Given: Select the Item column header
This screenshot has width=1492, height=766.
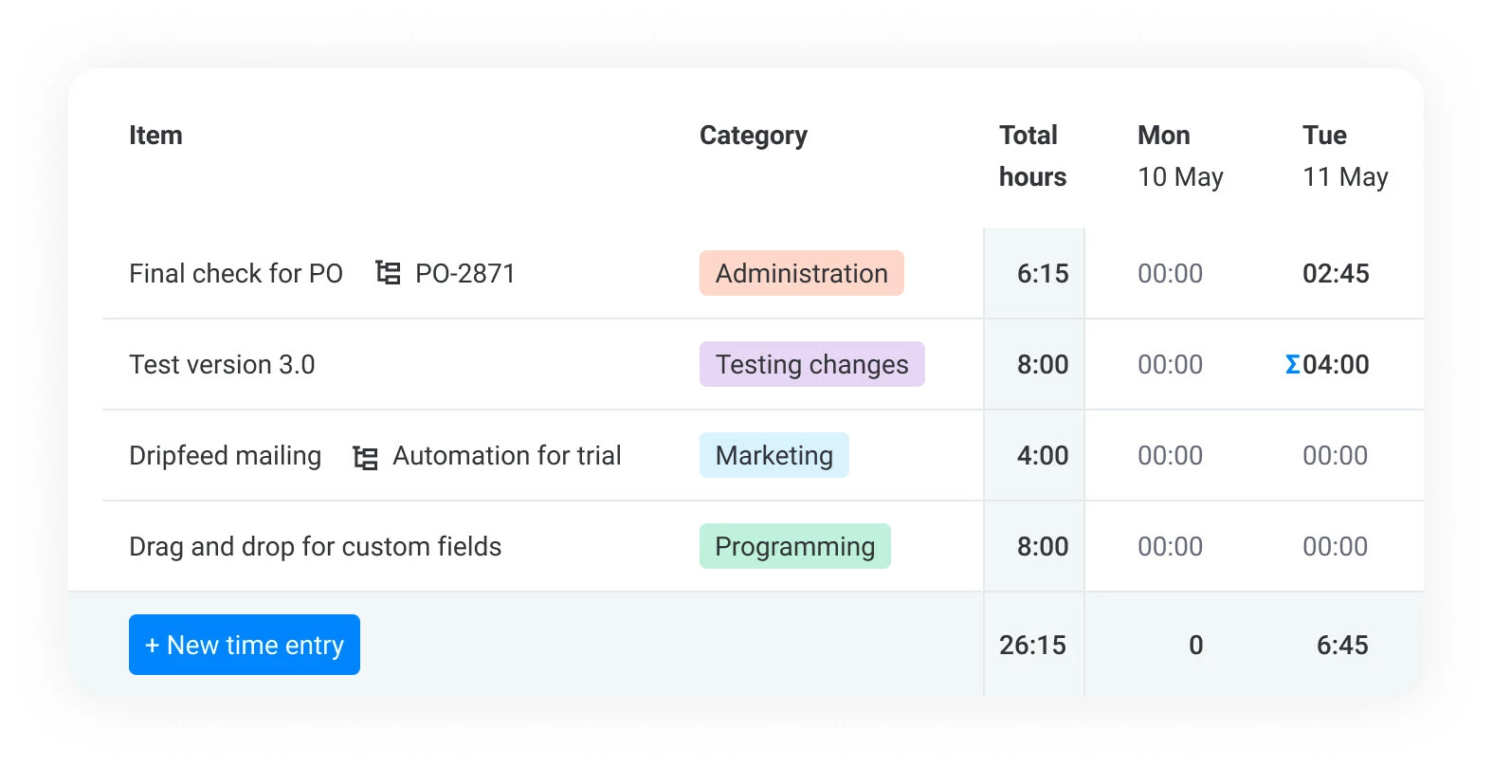Looking at the screenshot, I should [155, 135].
